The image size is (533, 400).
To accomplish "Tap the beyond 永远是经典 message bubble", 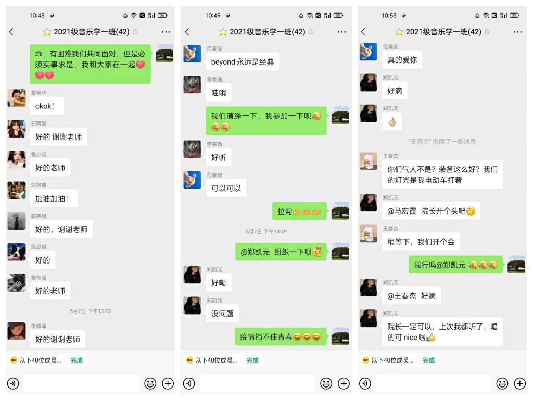I will pos(243,61).
